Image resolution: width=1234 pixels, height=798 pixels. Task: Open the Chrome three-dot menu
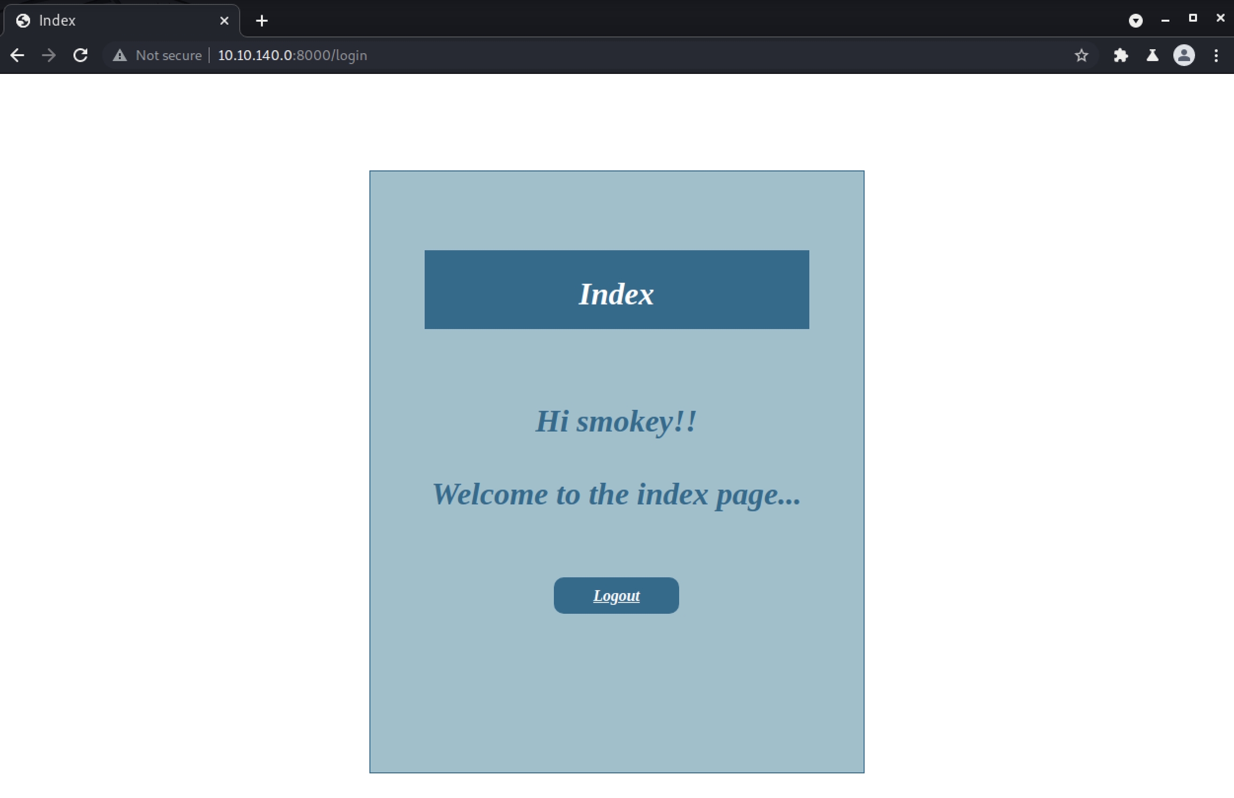point(1216,55)
